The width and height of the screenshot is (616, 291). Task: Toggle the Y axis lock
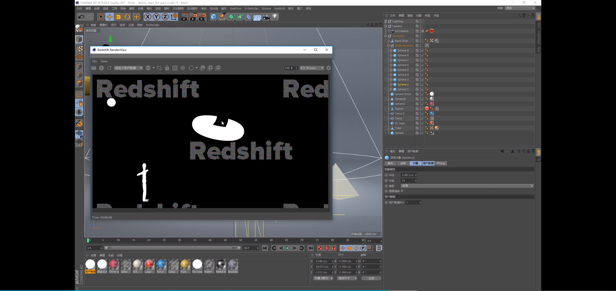point(156,17)
